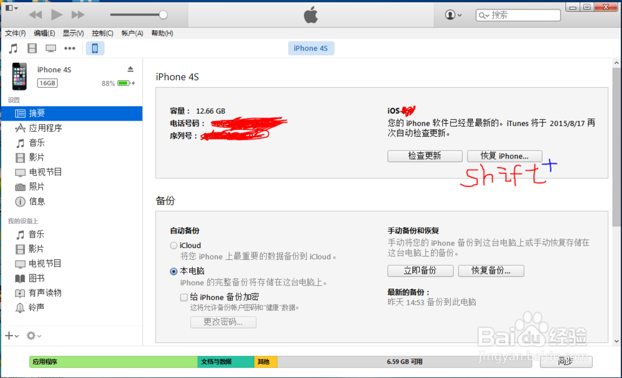Eject the iPhone 4S device
The width and height of the screenshot is (622, 378).
(131, 70)
